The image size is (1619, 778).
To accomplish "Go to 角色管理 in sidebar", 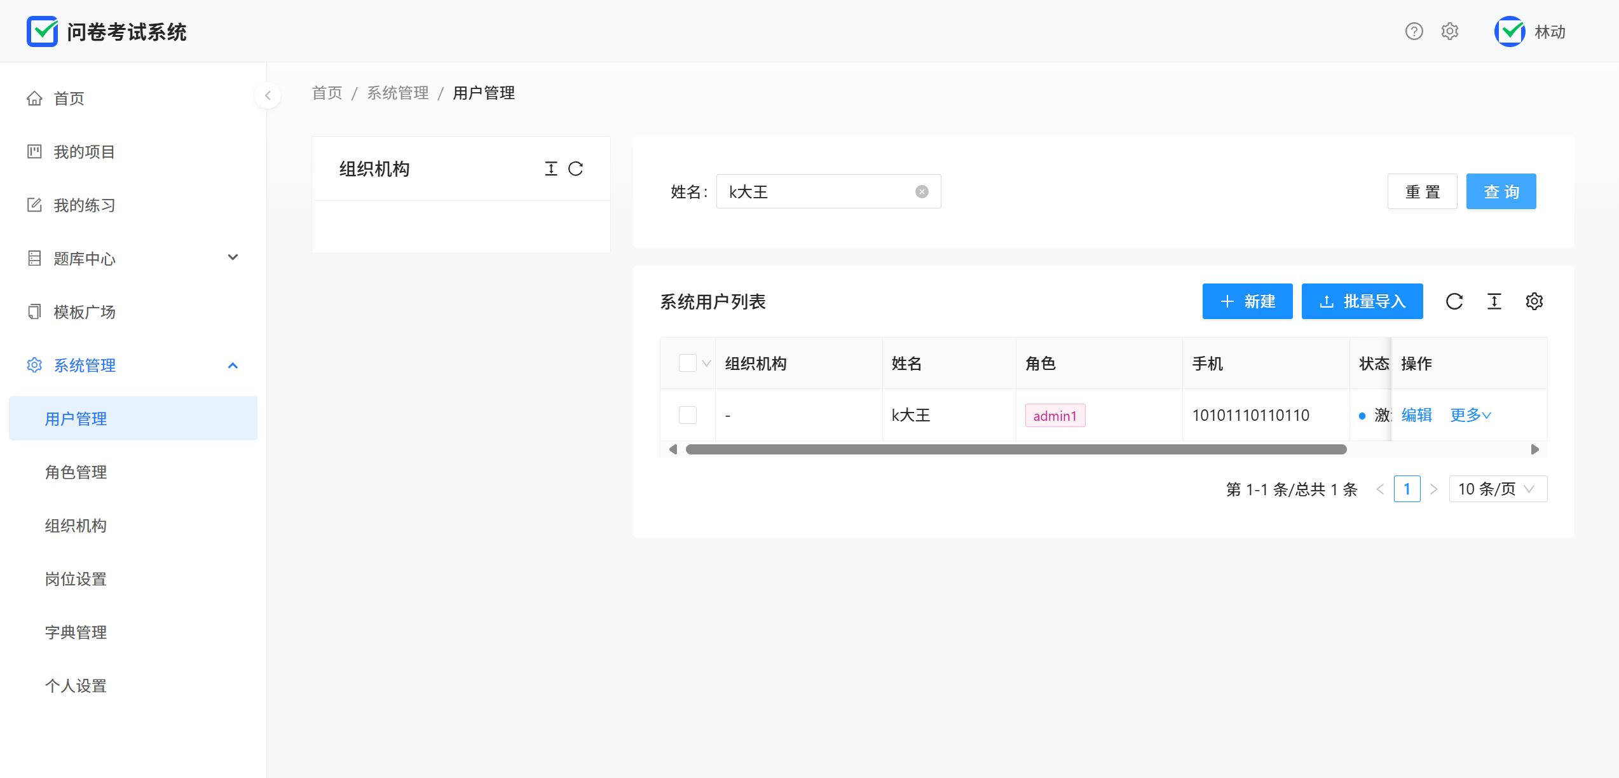I will pyautogui.click(x=76, y=472).
